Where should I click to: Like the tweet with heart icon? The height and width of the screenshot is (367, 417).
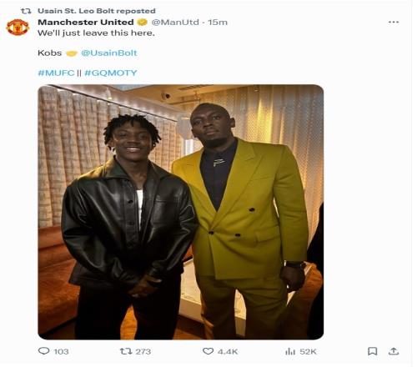(208, 351)
